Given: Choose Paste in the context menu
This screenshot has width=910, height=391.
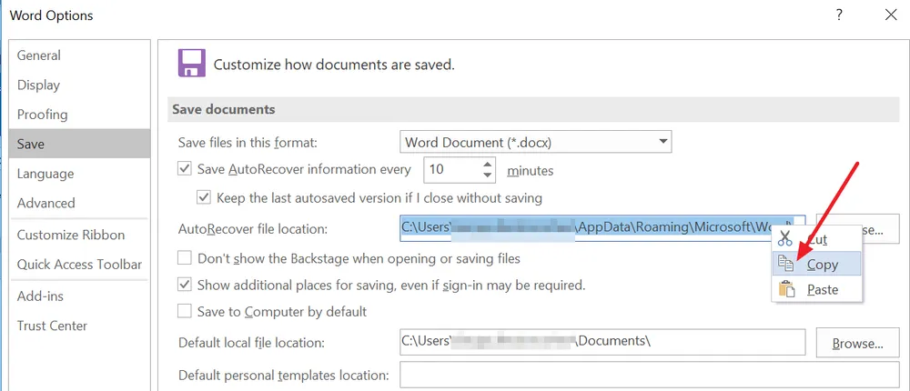Looking at the screenshot, I should [x=816, y=289].
